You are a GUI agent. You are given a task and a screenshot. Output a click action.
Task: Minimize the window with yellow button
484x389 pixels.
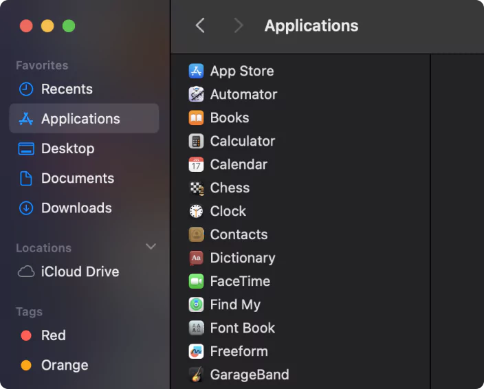coord(47,26)
